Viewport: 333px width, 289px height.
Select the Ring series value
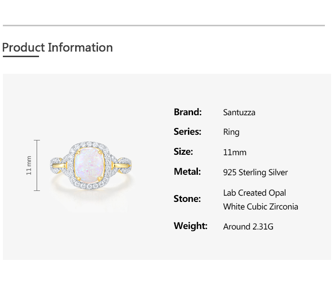(231, 132)
